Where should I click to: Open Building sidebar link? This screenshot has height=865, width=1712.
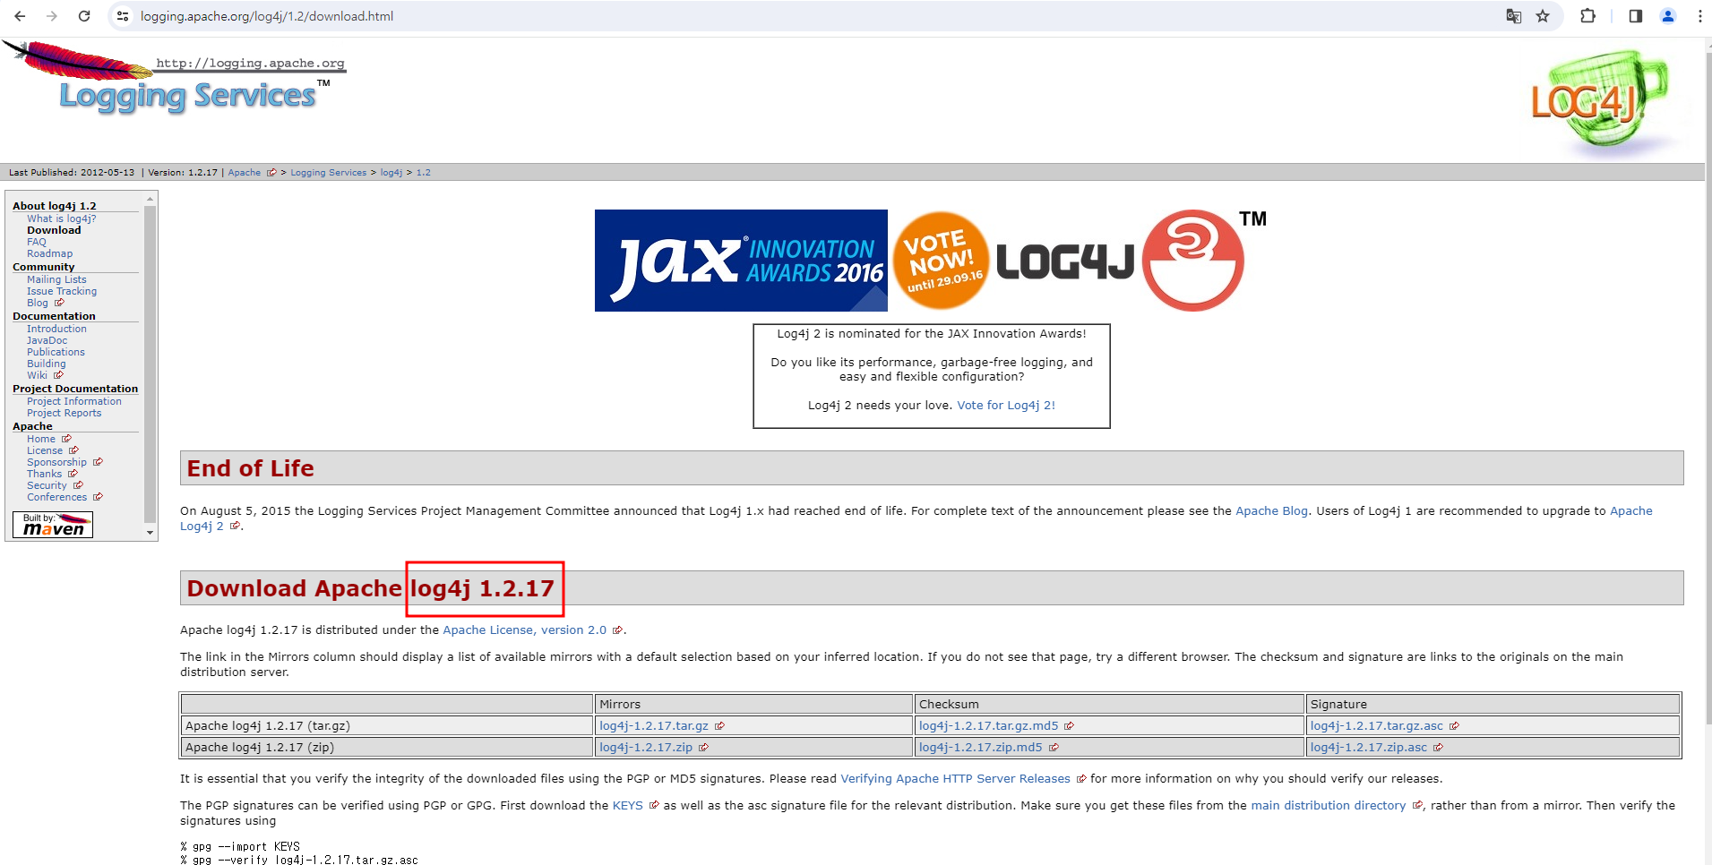point(46,364)
